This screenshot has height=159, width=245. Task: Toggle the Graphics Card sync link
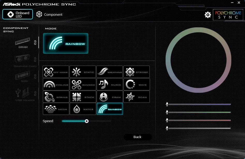35,60
